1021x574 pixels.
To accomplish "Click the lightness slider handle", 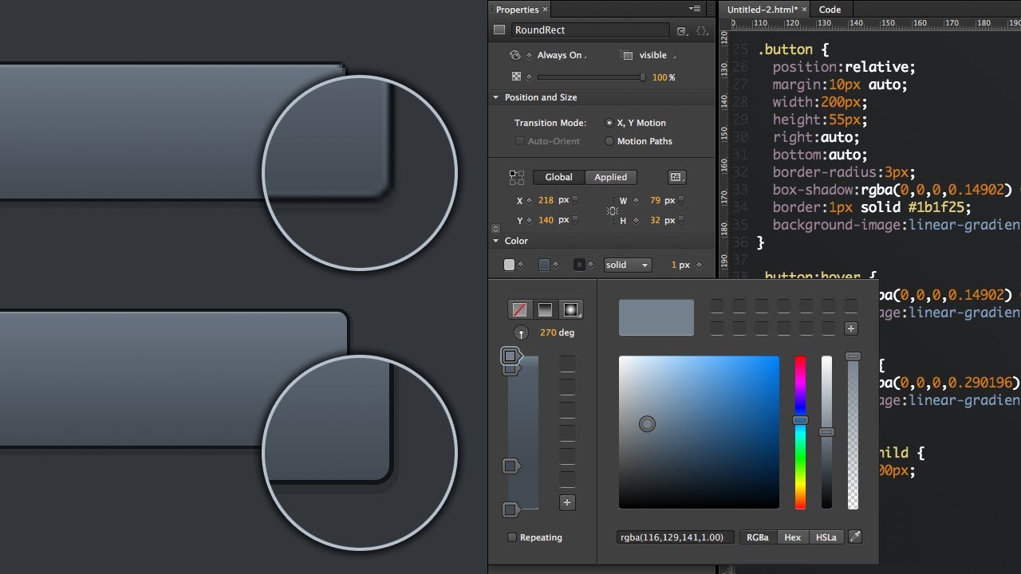I will click(x=826, y=431).
